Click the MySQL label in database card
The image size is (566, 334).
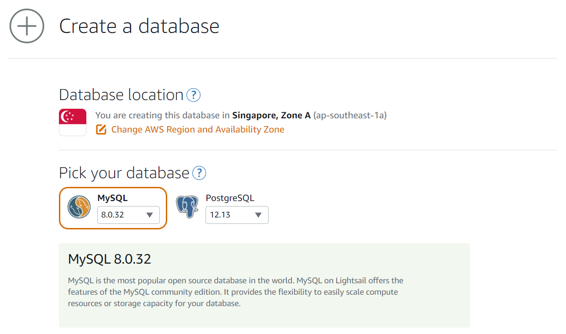click(x=112, y=198)
